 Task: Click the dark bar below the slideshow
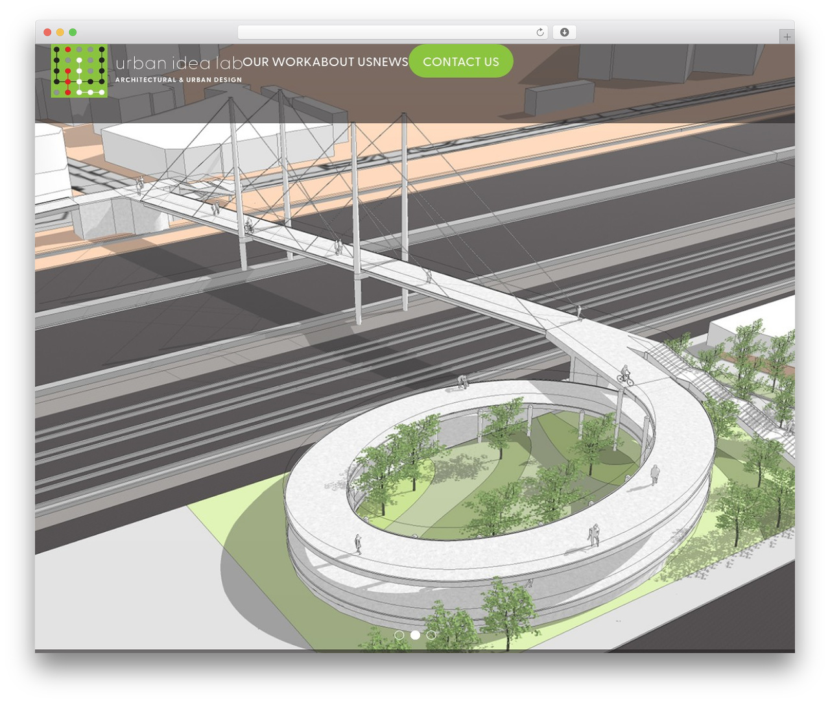pyautogui.click(x=415, y=650)
